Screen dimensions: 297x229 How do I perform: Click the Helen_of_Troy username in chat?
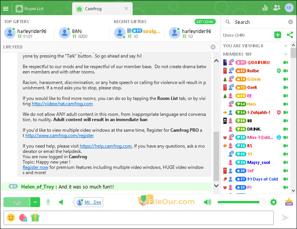[38, 187]
